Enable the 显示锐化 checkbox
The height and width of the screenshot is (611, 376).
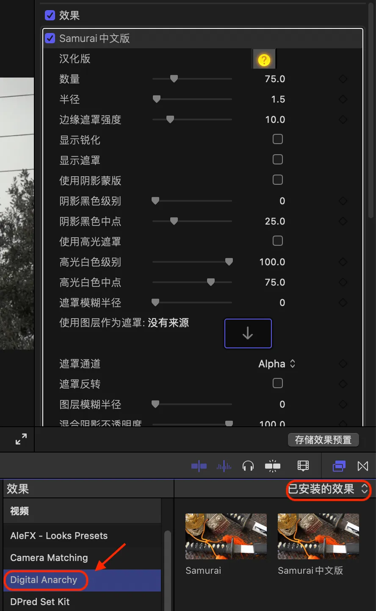click(278, 139)
